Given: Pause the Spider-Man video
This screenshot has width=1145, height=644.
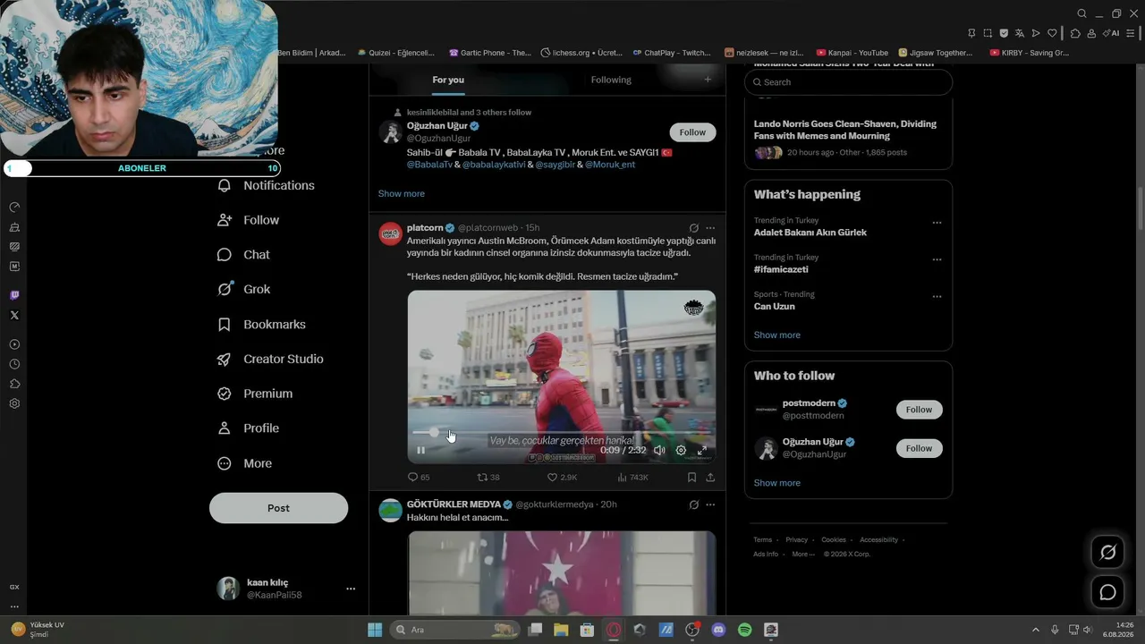Looking at the screenshot, I should pos(421,450).
